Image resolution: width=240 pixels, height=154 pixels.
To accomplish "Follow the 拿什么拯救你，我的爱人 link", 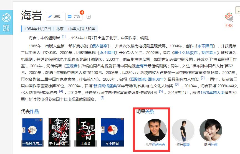I will pos(195,53).
